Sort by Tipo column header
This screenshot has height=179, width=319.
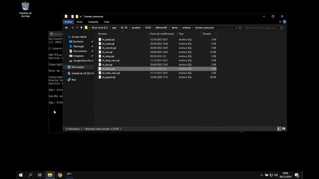click(x=181, y=34)
